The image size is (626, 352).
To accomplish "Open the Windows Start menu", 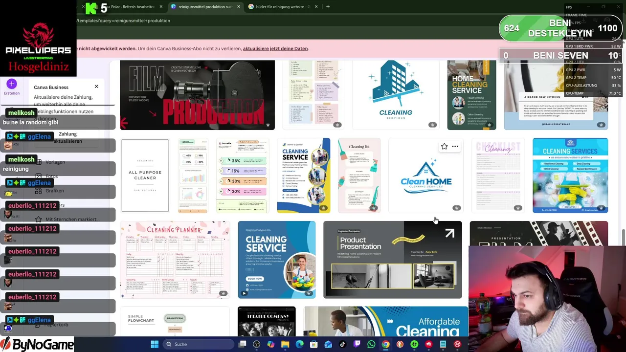I will 155,344.
